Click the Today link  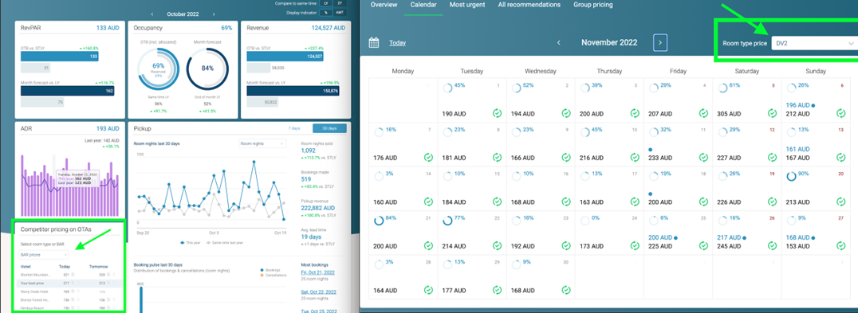pos(397,42)
